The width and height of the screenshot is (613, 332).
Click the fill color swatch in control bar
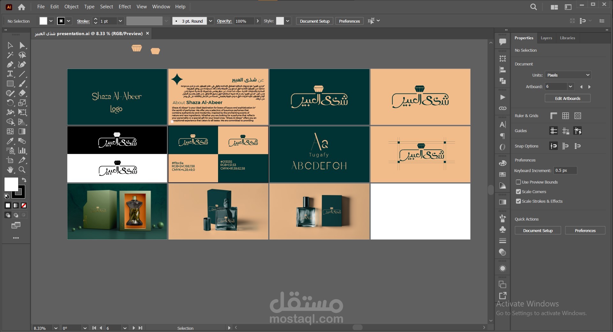tap(43, 21)
